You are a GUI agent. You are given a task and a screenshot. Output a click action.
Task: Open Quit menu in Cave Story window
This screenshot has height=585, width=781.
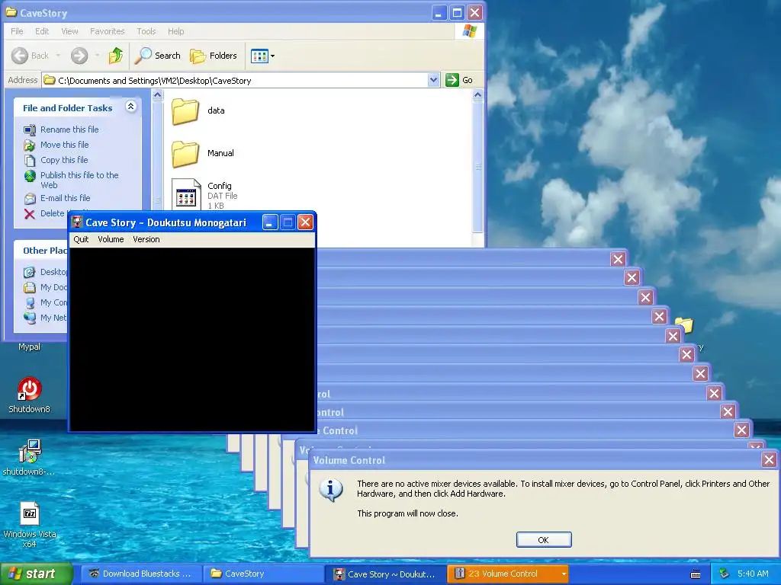point(81,239)
